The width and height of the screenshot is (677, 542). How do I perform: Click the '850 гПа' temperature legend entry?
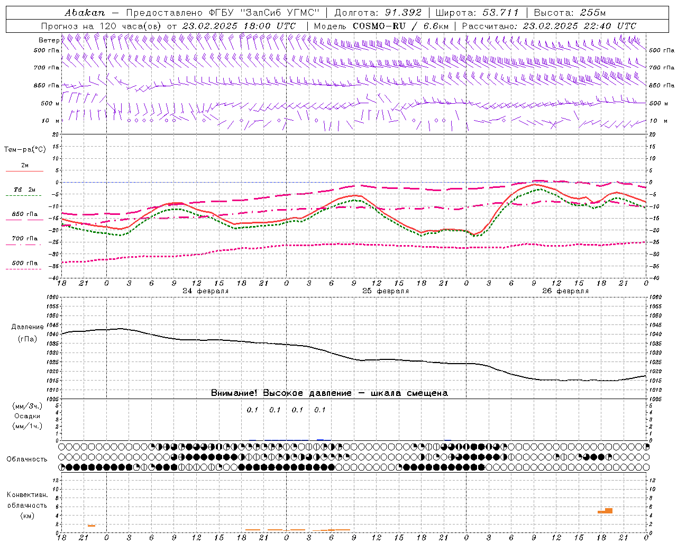(25, 214)
